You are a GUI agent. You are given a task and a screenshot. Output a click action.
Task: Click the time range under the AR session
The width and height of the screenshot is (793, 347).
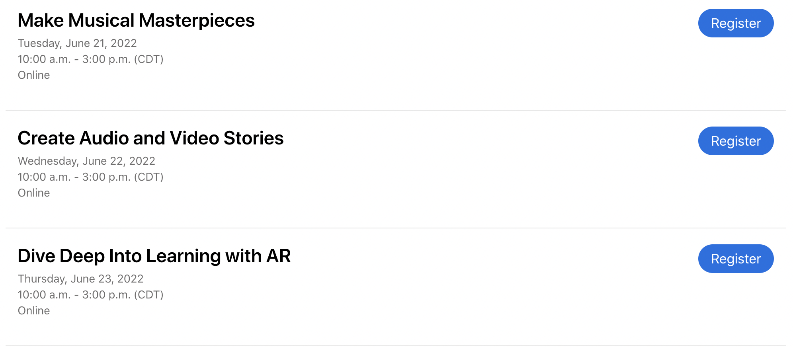91,294
